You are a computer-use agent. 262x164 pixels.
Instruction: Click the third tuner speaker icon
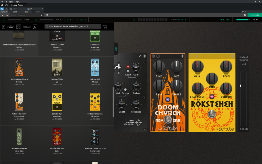[x=186, y=20]
